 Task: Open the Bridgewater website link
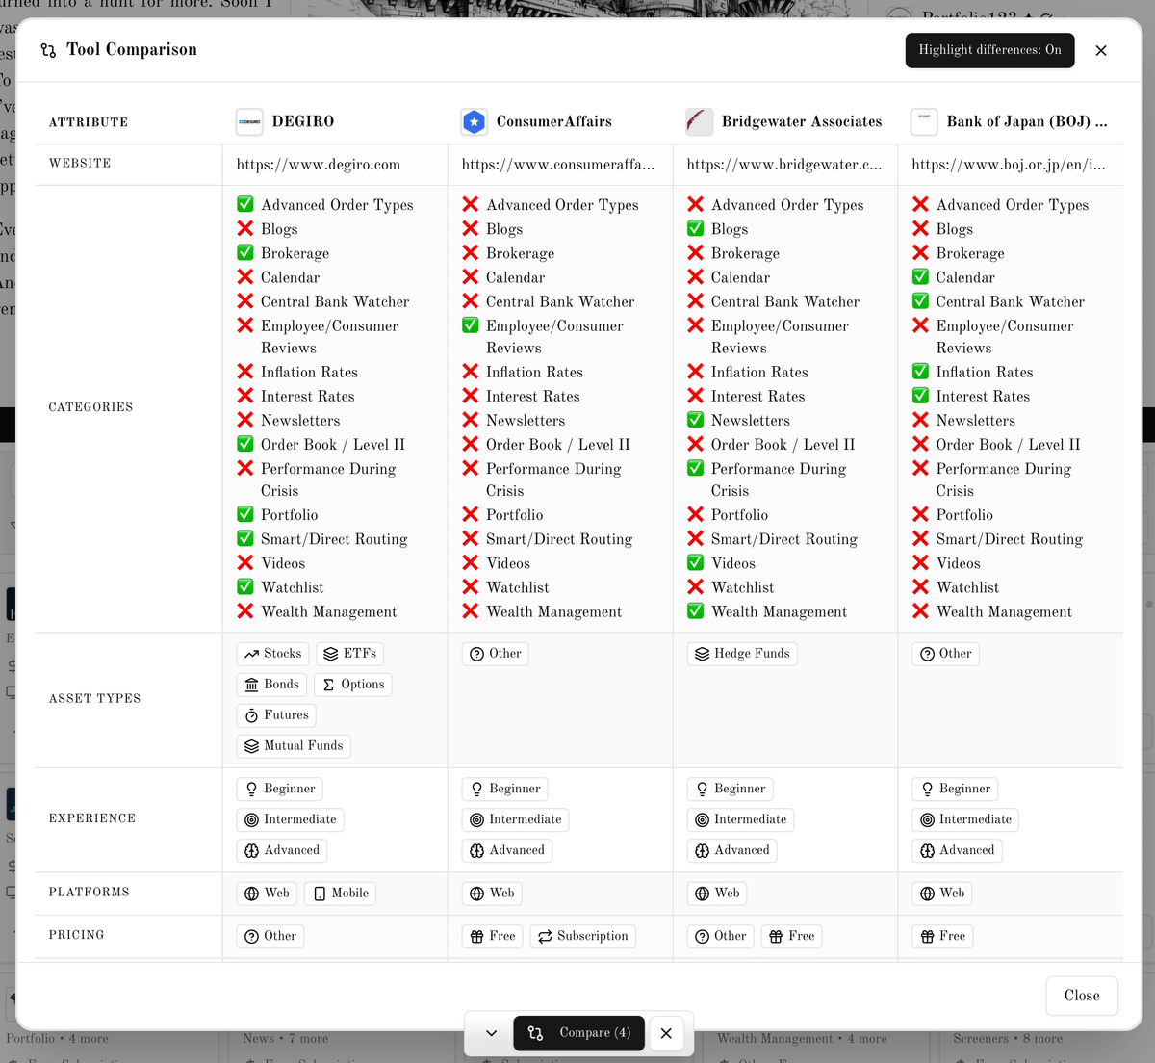pyautogui.click(x=783, y=165)
